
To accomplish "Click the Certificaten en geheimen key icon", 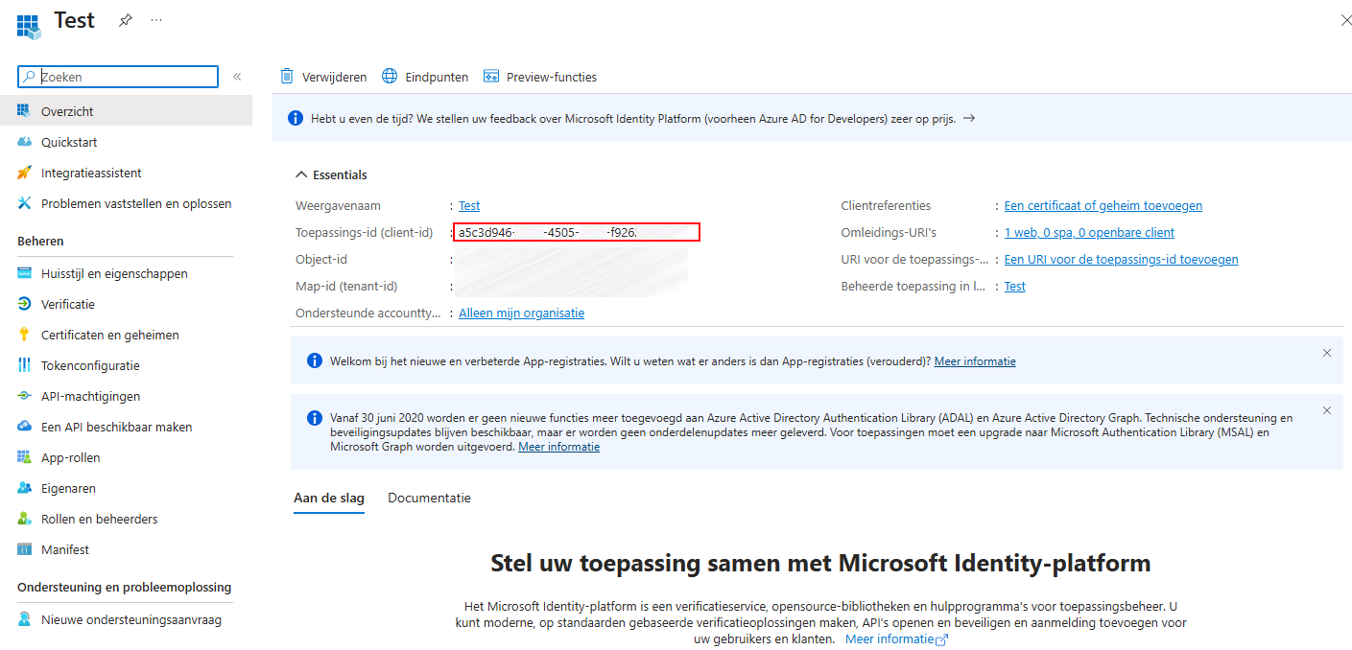I will [x=25, y=335].
